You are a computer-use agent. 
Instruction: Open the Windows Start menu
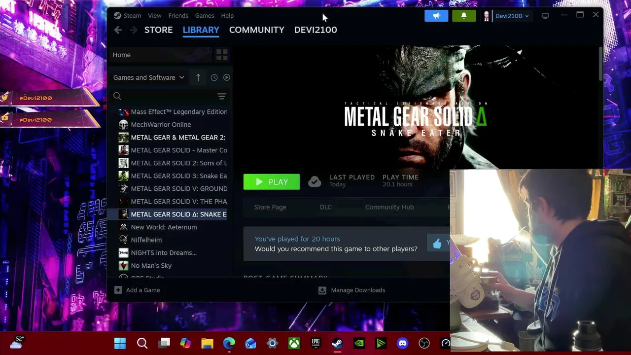click(120, 343)
